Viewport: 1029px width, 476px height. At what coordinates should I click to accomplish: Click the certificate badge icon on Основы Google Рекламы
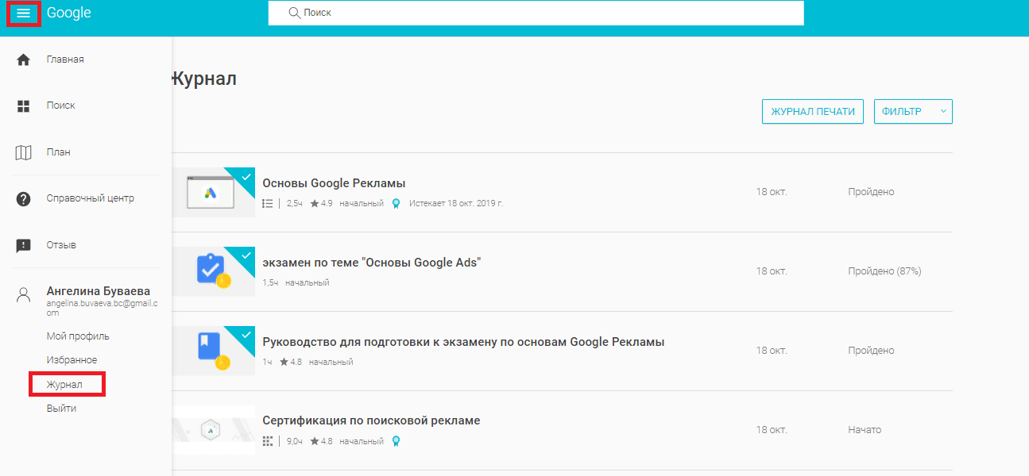click(x=396, y=203)
